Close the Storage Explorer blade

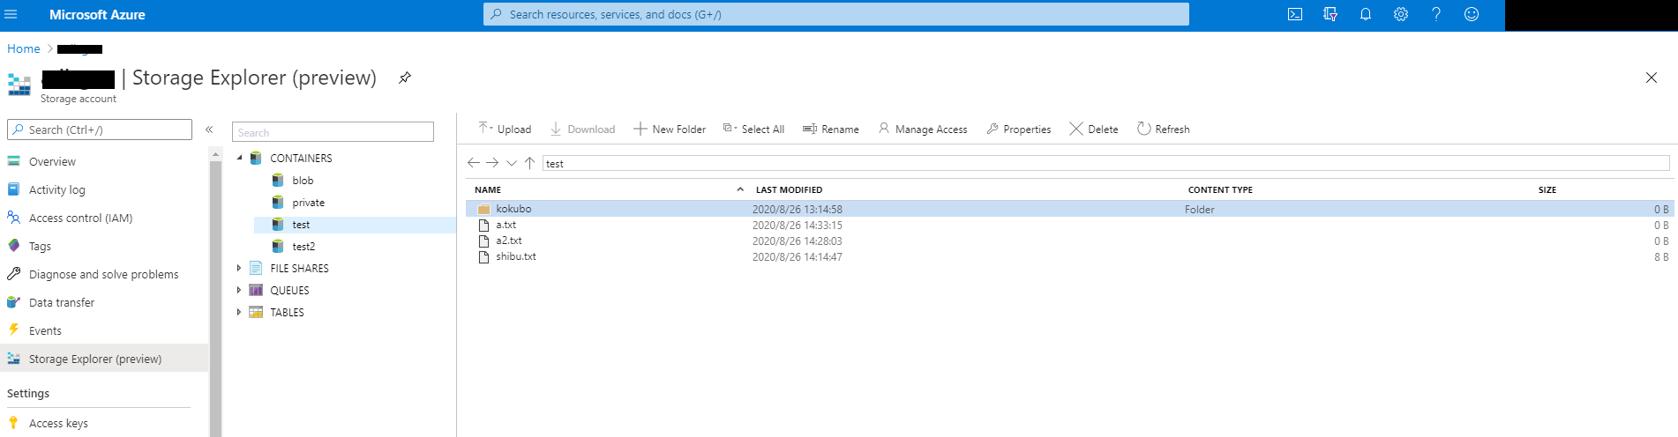coord(1652,78)
